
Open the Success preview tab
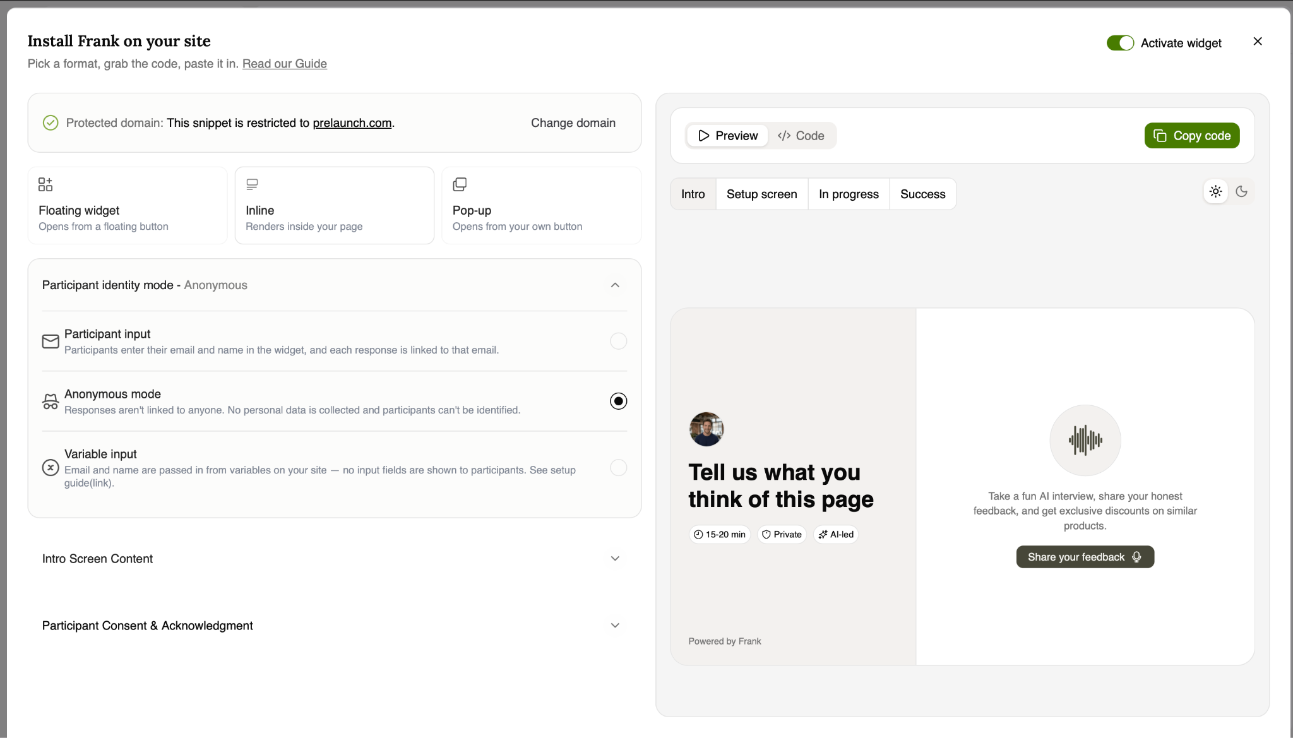coord(922,194)
